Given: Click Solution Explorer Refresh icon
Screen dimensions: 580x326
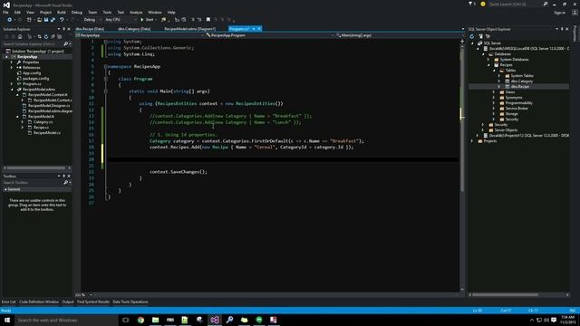Looking at the screenshot, I should click(46, 36).
